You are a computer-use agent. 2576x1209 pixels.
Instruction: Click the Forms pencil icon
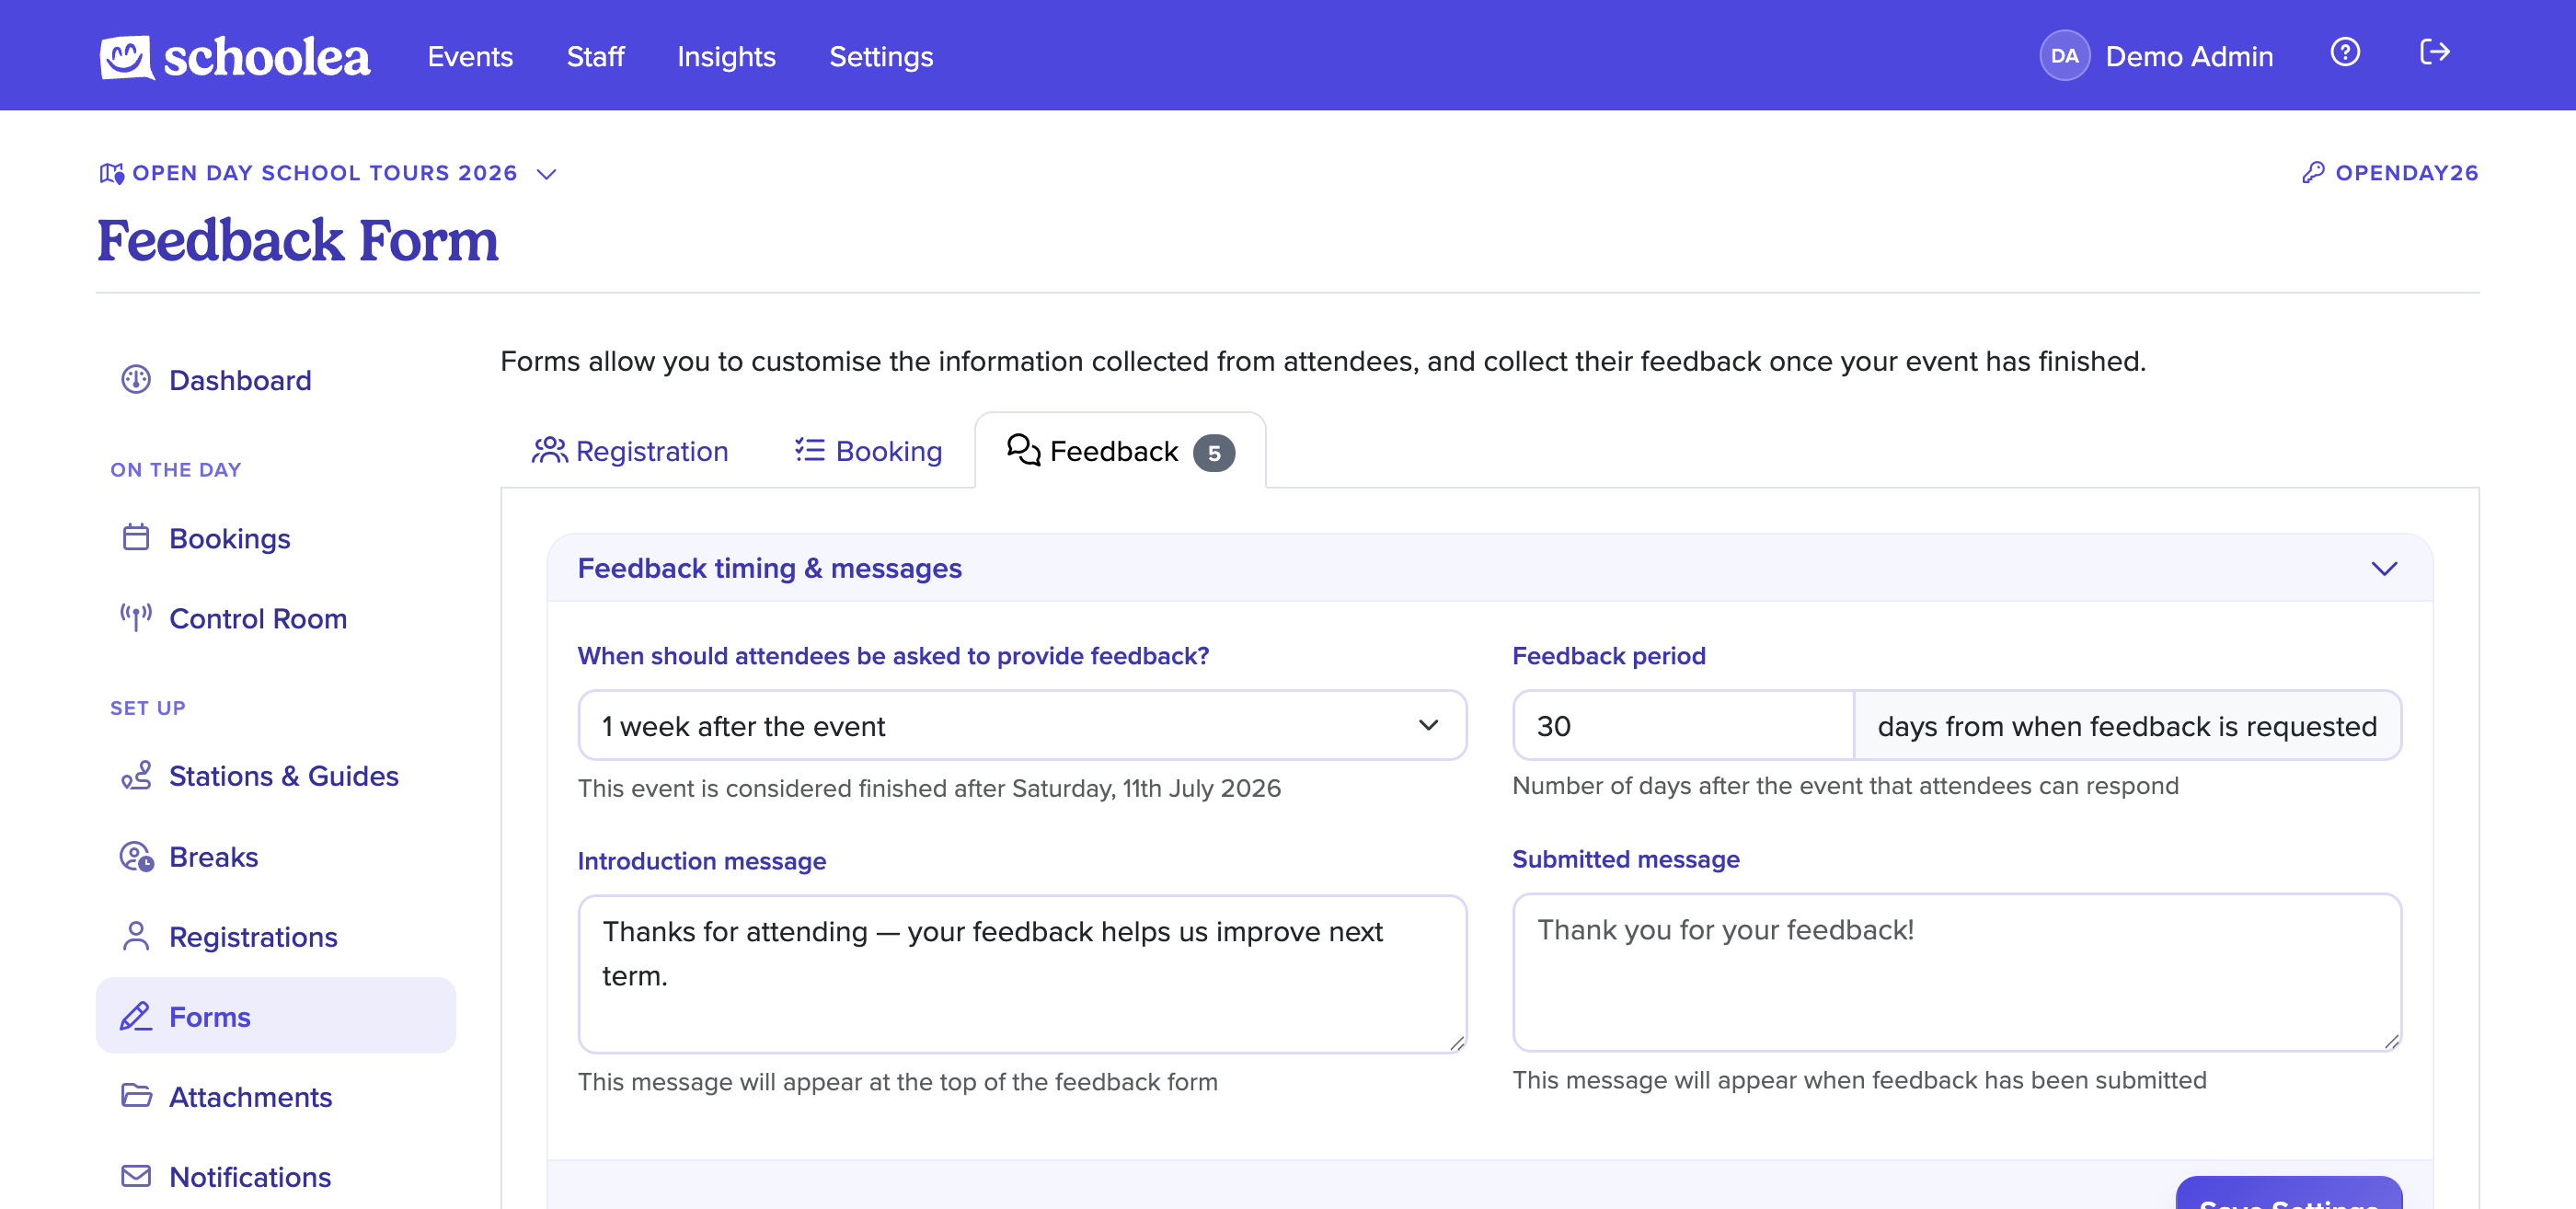[136, 1016]
